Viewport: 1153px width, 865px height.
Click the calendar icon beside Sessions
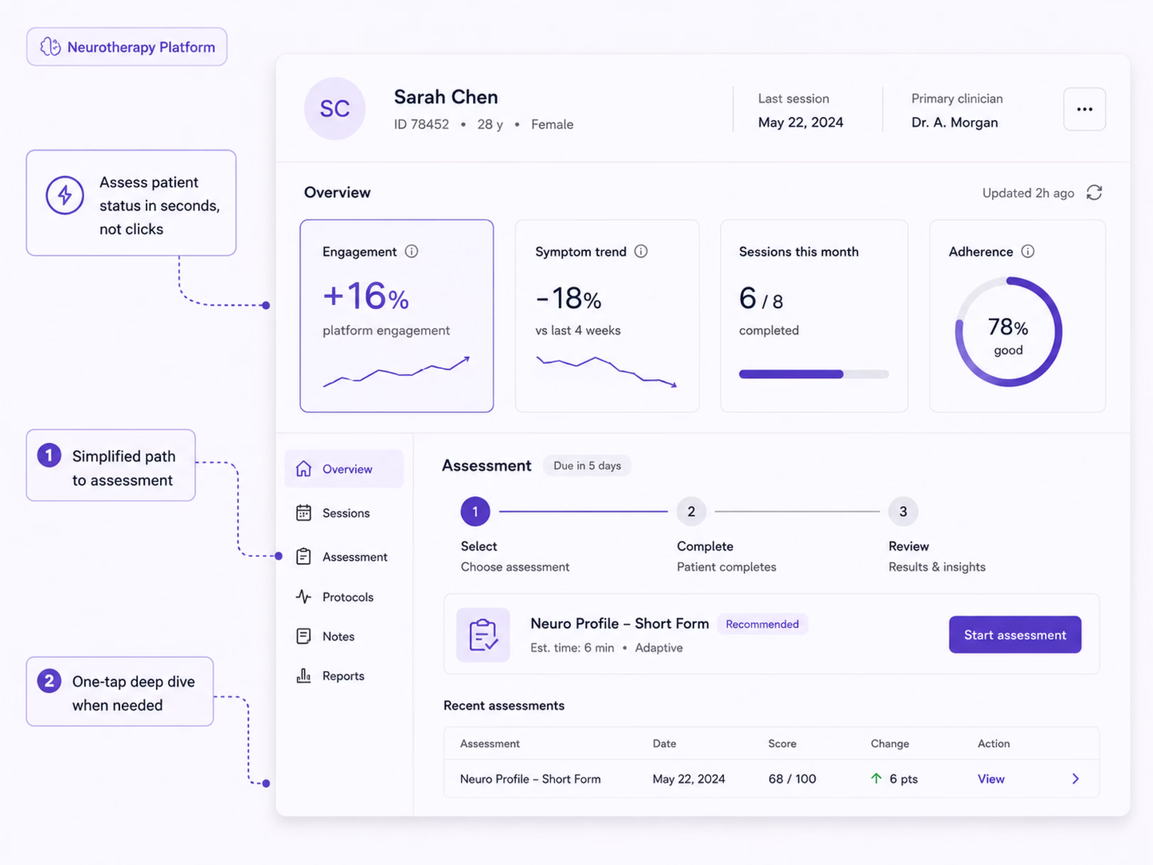coord(303,513)
